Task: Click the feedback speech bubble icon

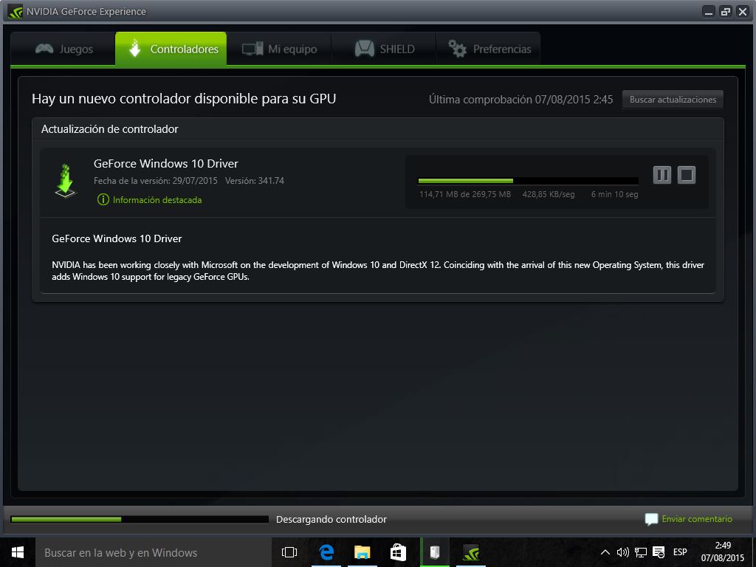Action: (651, 519)
